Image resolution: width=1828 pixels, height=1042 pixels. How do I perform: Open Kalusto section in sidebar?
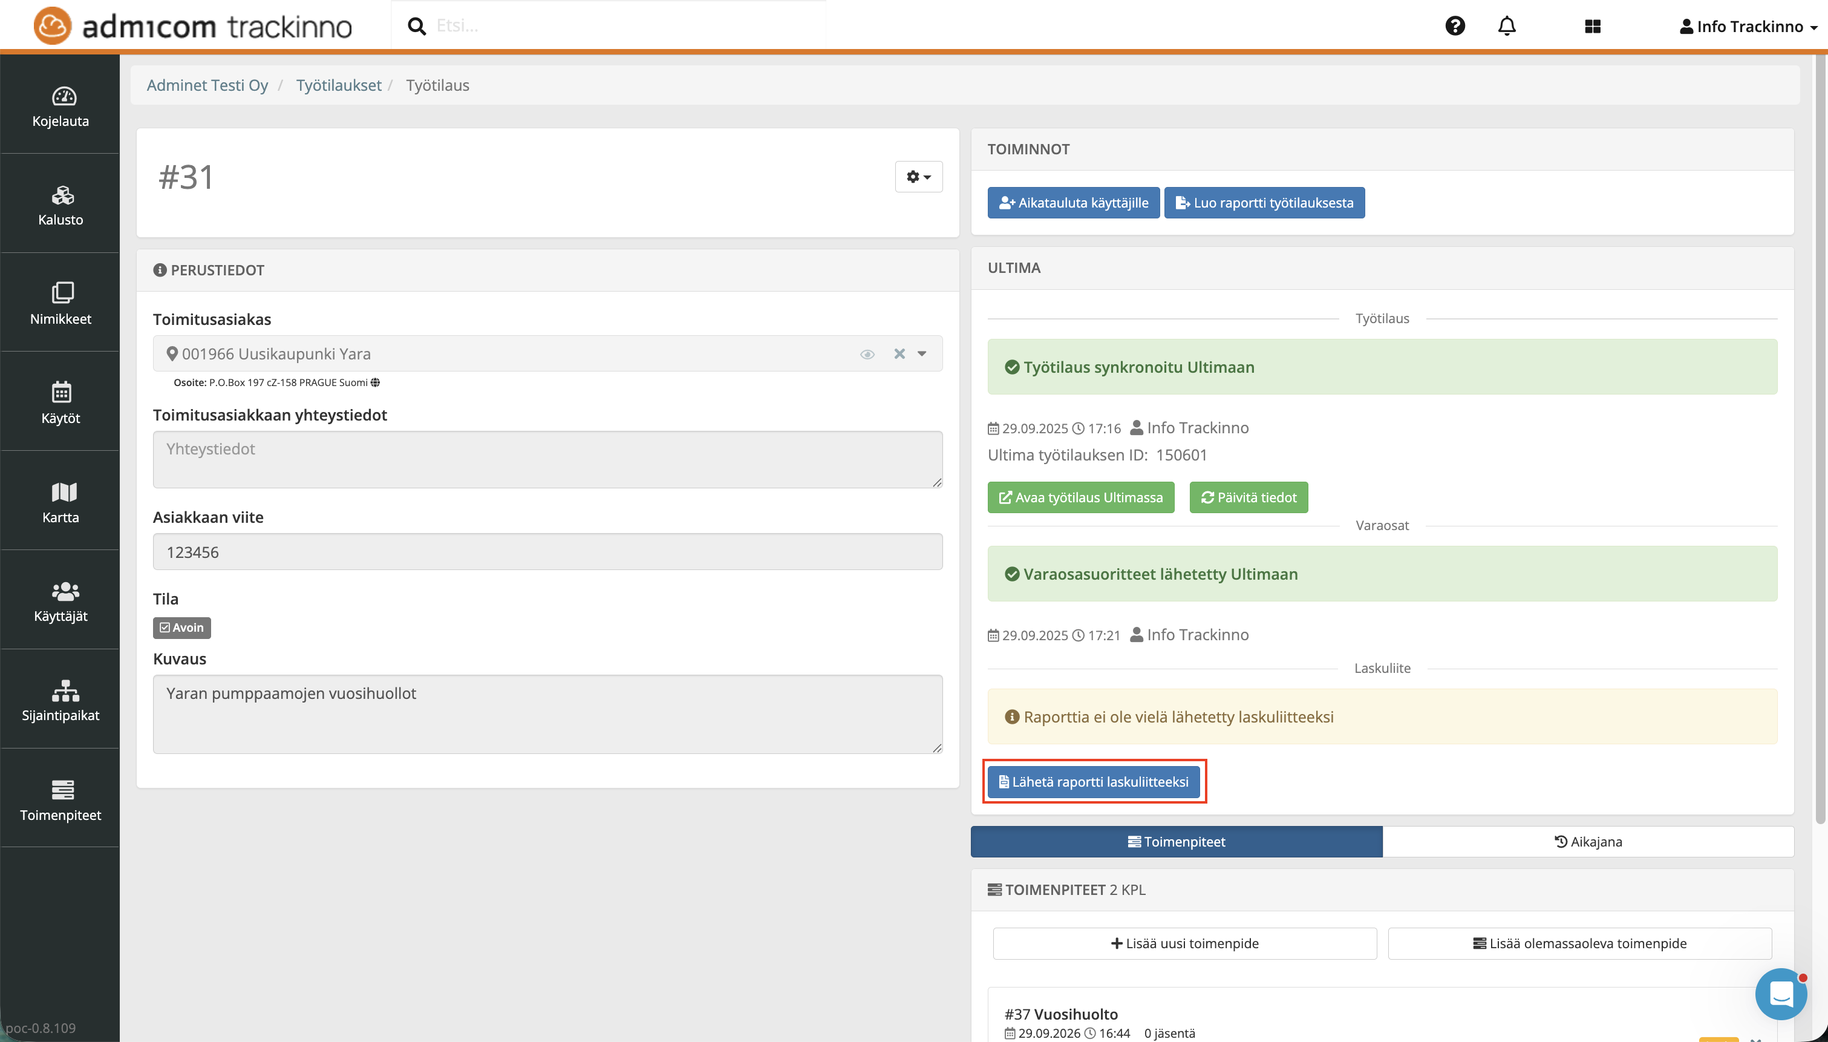click(60, 205)
